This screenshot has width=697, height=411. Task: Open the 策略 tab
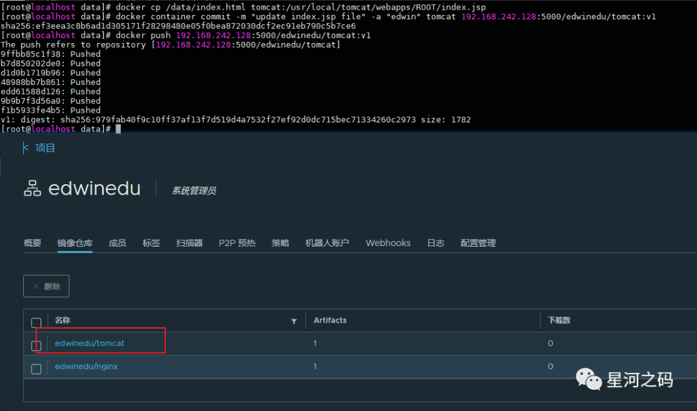(x=281, y=244)
